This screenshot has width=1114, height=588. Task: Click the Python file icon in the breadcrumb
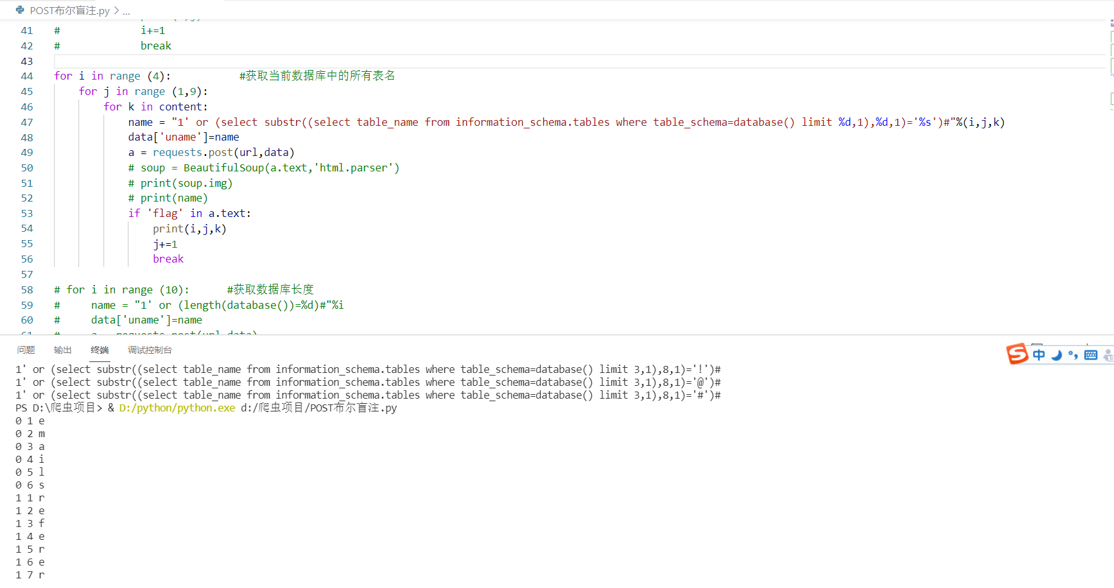pyautogui.click(x=20, y=10)
